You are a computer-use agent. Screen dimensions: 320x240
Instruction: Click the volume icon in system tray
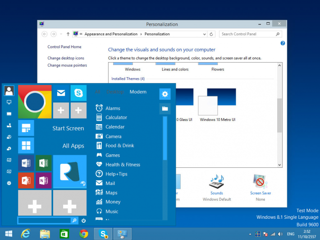280,234
